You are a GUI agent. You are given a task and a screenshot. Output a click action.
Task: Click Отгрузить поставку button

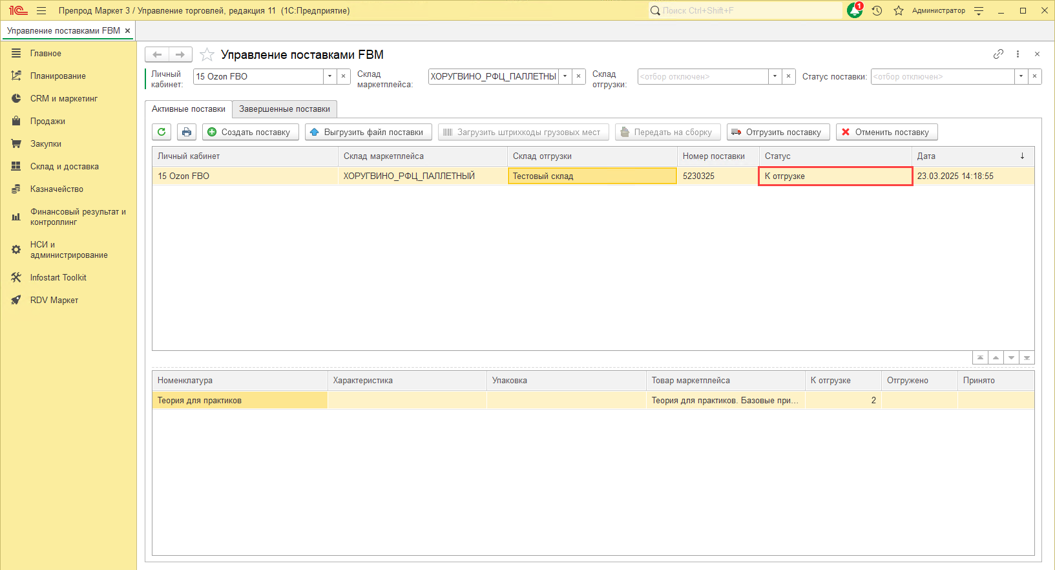click(778, 132)
